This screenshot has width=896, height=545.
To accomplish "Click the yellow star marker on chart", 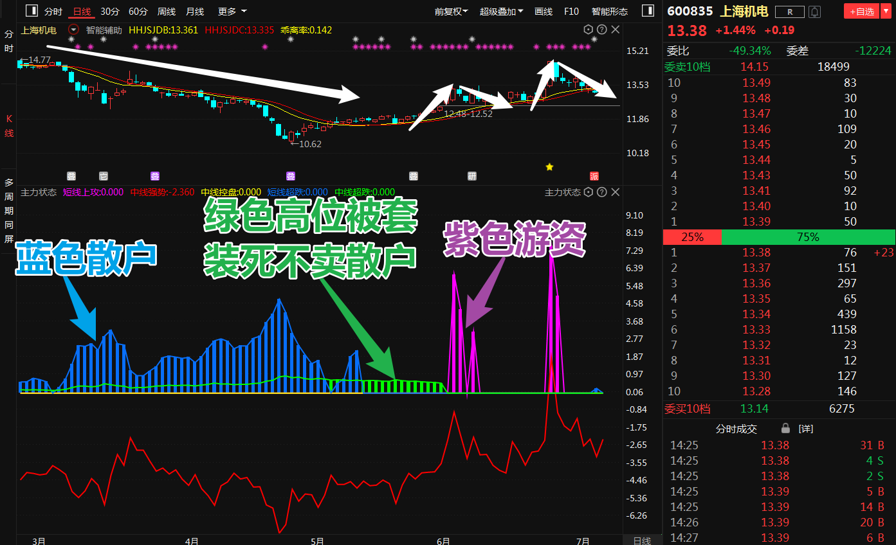I will [x=549, y=167].
